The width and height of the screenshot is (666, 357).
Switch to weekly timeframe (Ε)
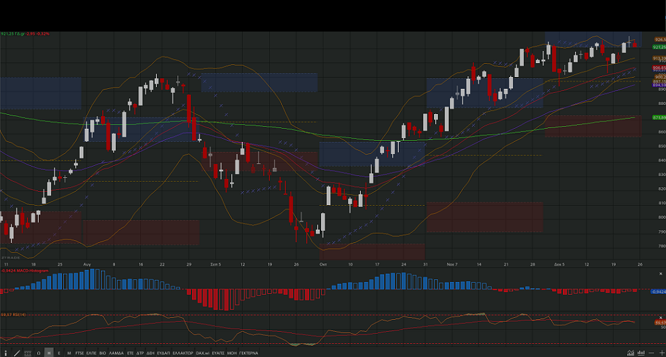pyautogui.click(x=59, y=353)
